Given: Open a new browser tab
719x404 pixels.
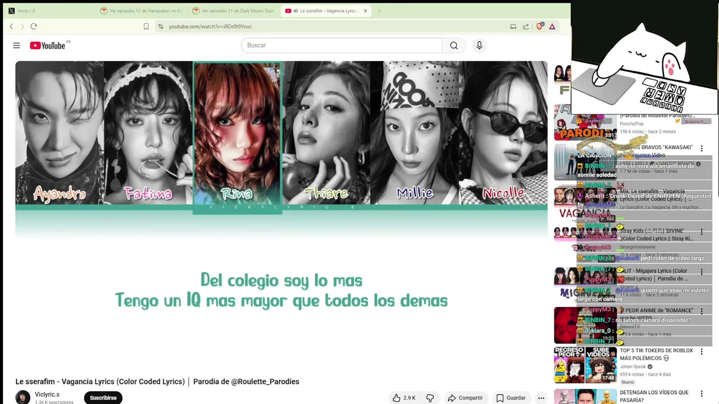Looking at the screenshot, I should (x=379, y=11).
